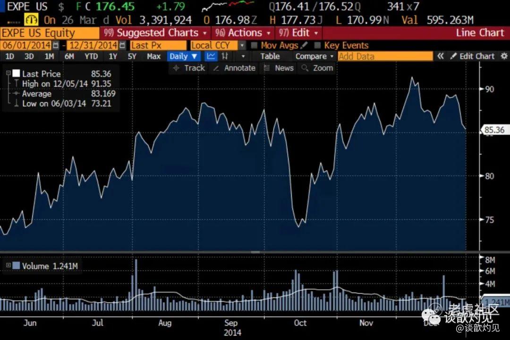Select the 1M range tab
510x340 pixels.
click(49, 56)
